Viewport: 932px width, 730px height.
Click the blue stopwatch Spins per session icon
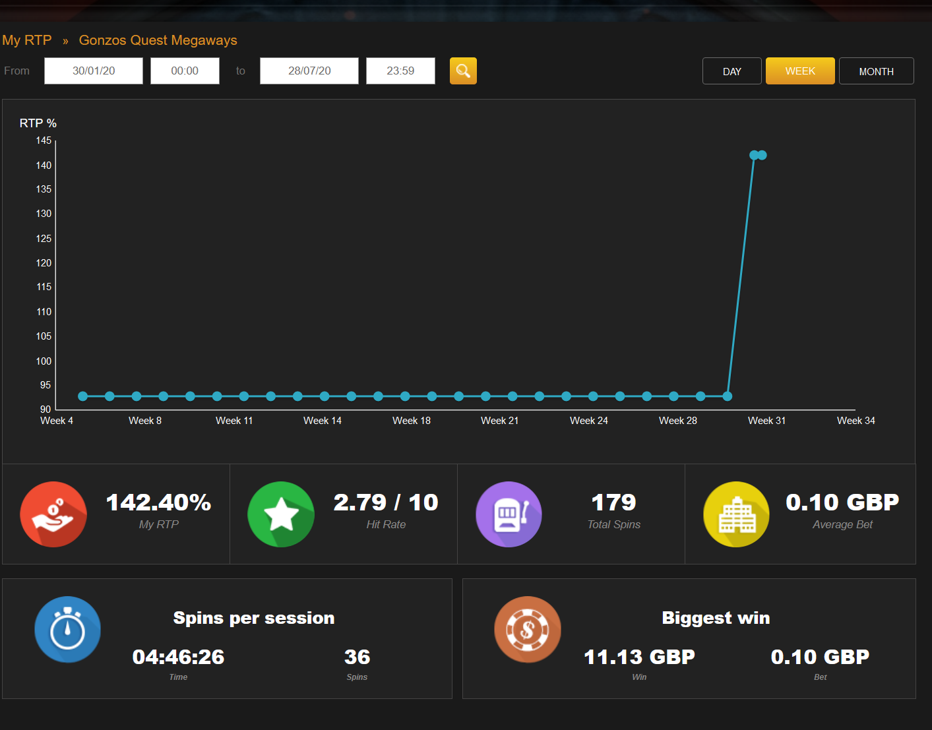[x=67, y=630]
